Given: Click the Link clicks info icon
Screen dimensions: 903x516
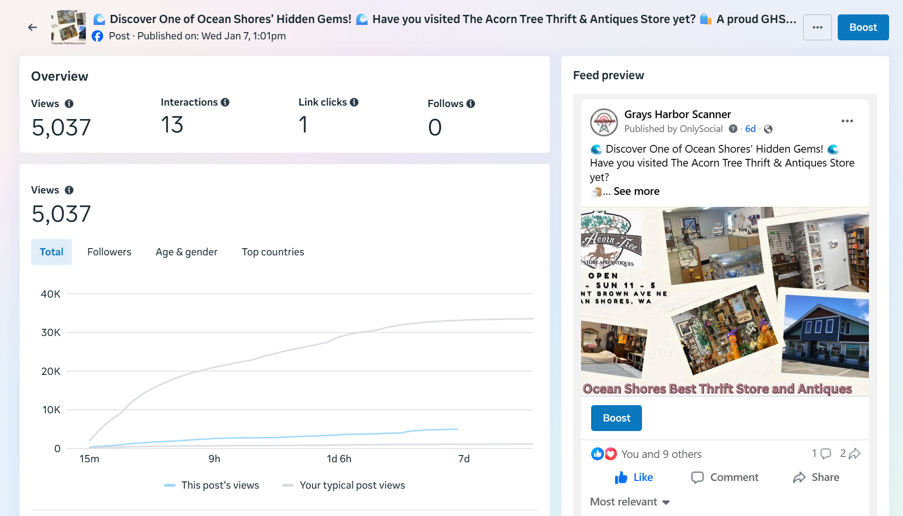Looking at the screenshot, I should coord(354,102).
